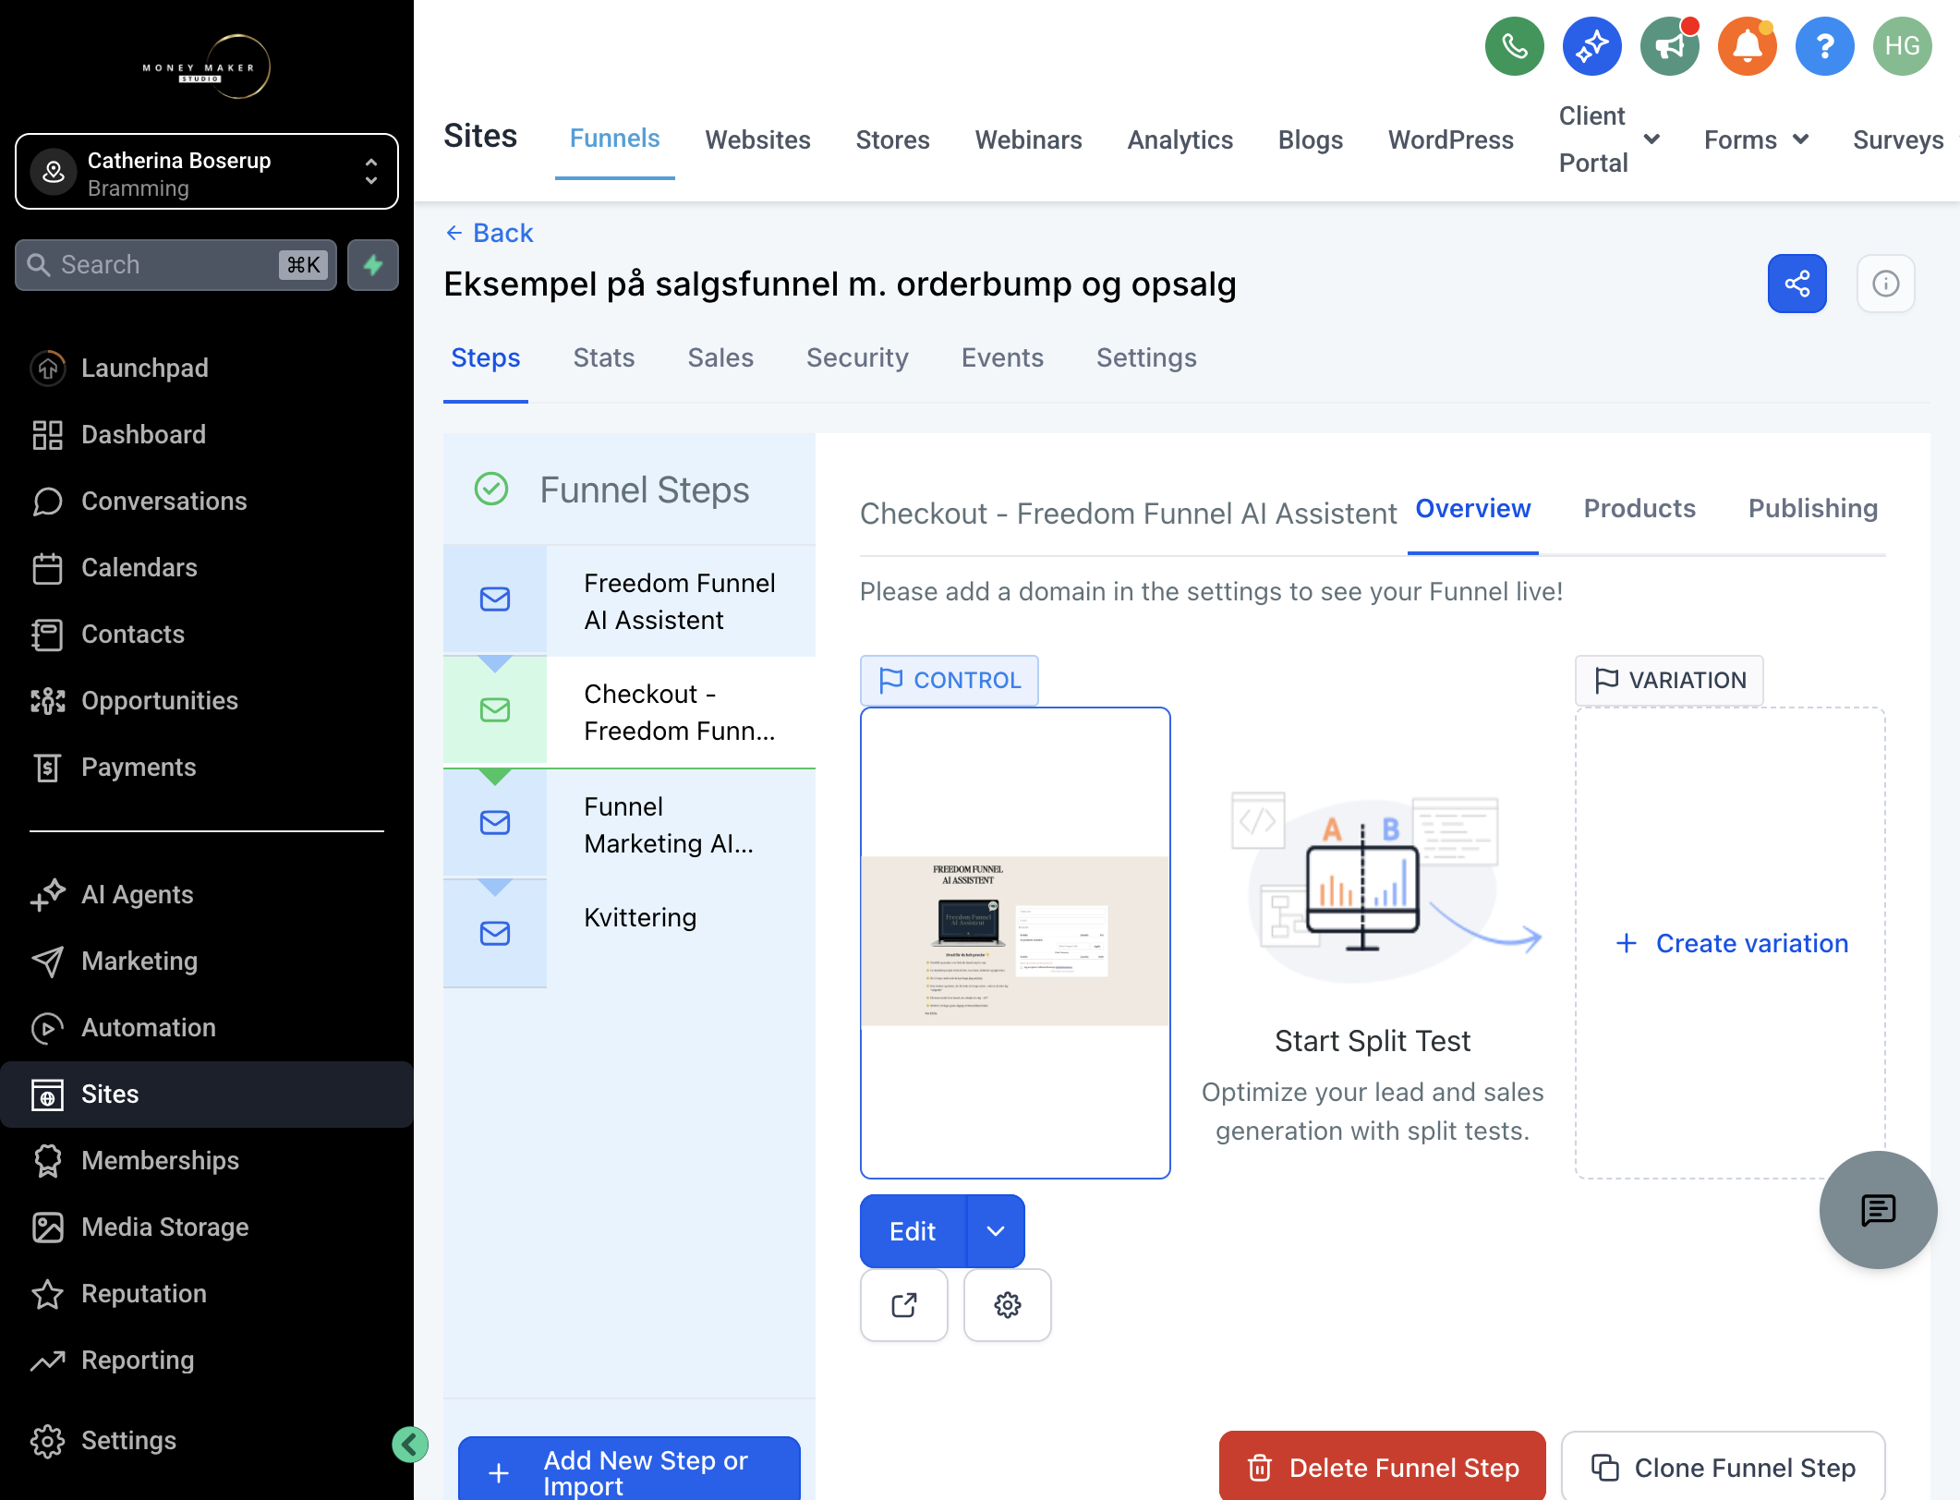Image resolution: width=1960 pixels, height=1500 pixels.
Task: Expand the Catherina Boserup account switcher
Action: 207,172
